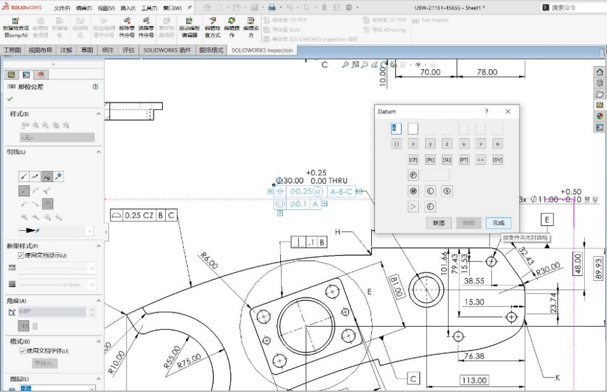Screen dimensions: 607x392
Task: Open the Appearances color wheel in the right sidebar
Action: tap(599, 116)
